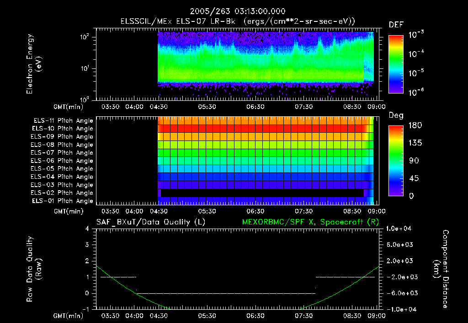The height and width of the screenshot is (323, 468).
Task: Click the -1 tick on data quality axis
Action: 85,309
